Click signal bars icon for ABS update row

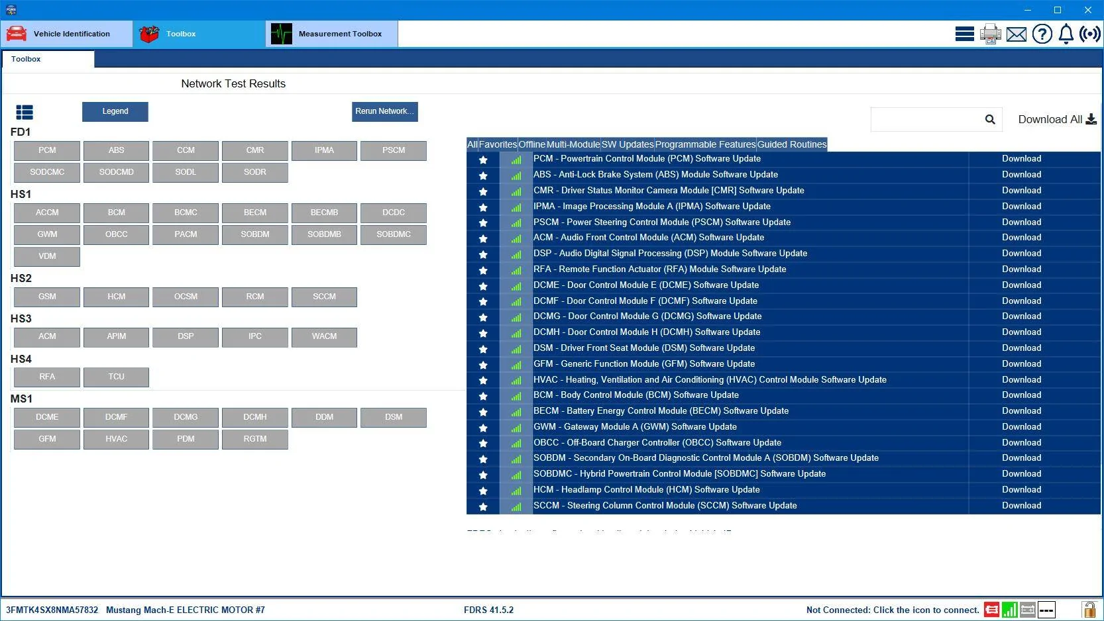click(516, 175)
